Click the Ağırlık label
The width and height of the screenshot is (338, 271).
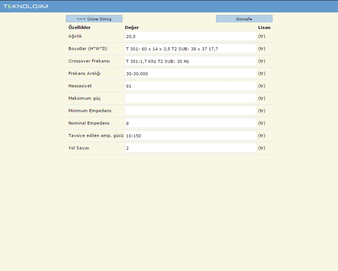75,36
